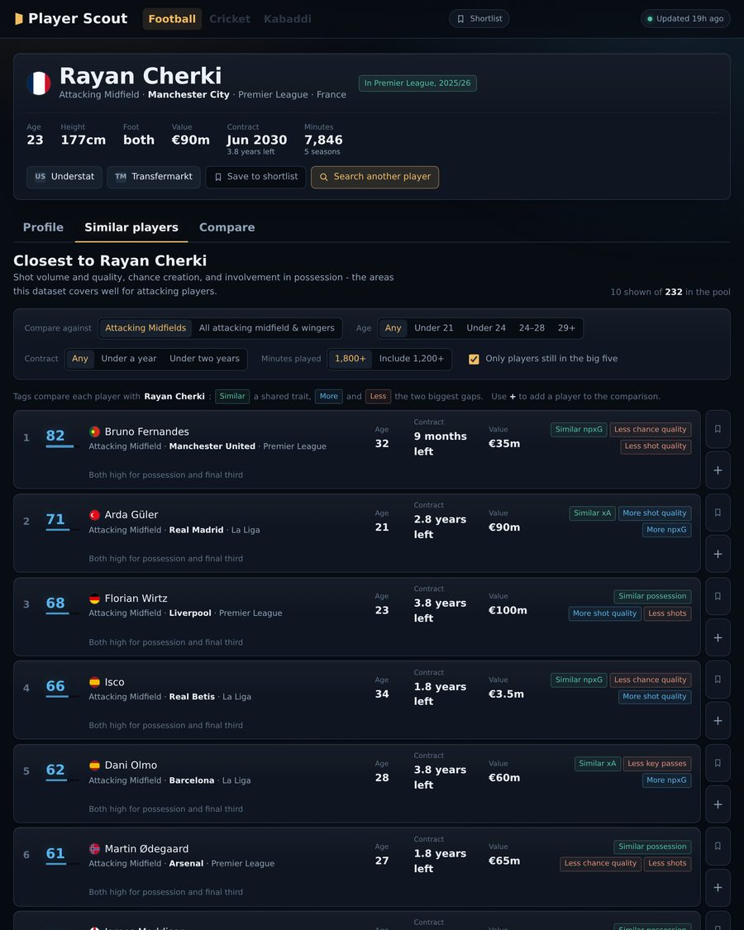Click the Norway flag beside Martin Ødegaard
The width and height of the screenshot is (744, 930).
point(94,849)
